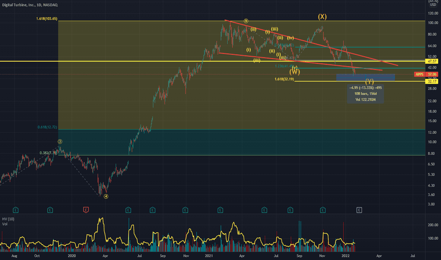Image resolution: width=441 pixels, height=260 pixels.
Task: Select the lower red descending trendline
Action: pyautogui.click(x=300, y=61)
